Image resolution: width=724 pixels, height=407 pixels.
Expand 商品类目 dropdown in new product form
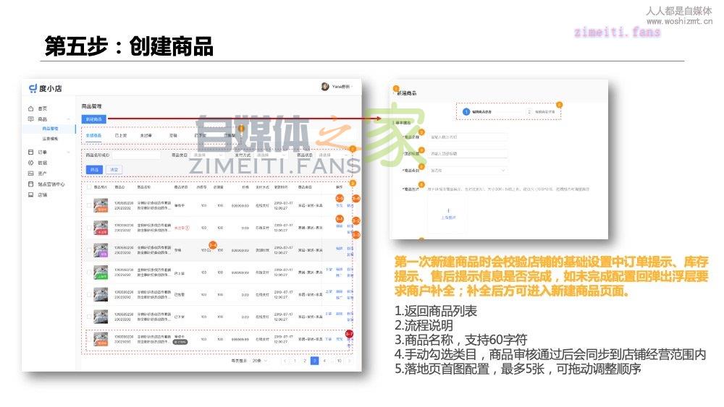point(468,171)
